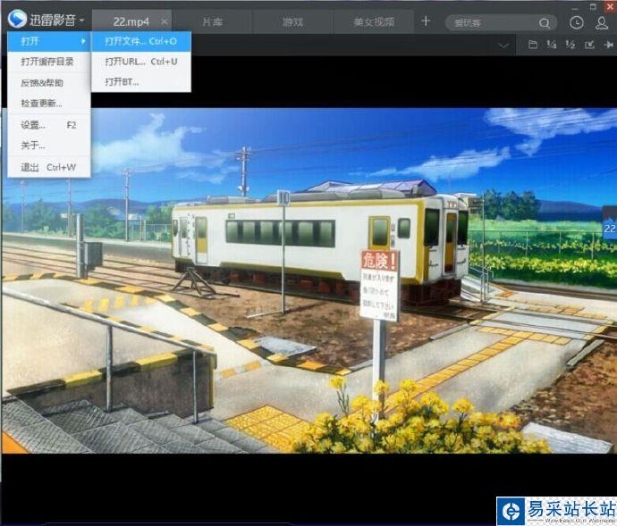Choose 打开文件... Ctrl+O from submenu
This screenshot has height=526, width=617.
(x=141, y=41)
